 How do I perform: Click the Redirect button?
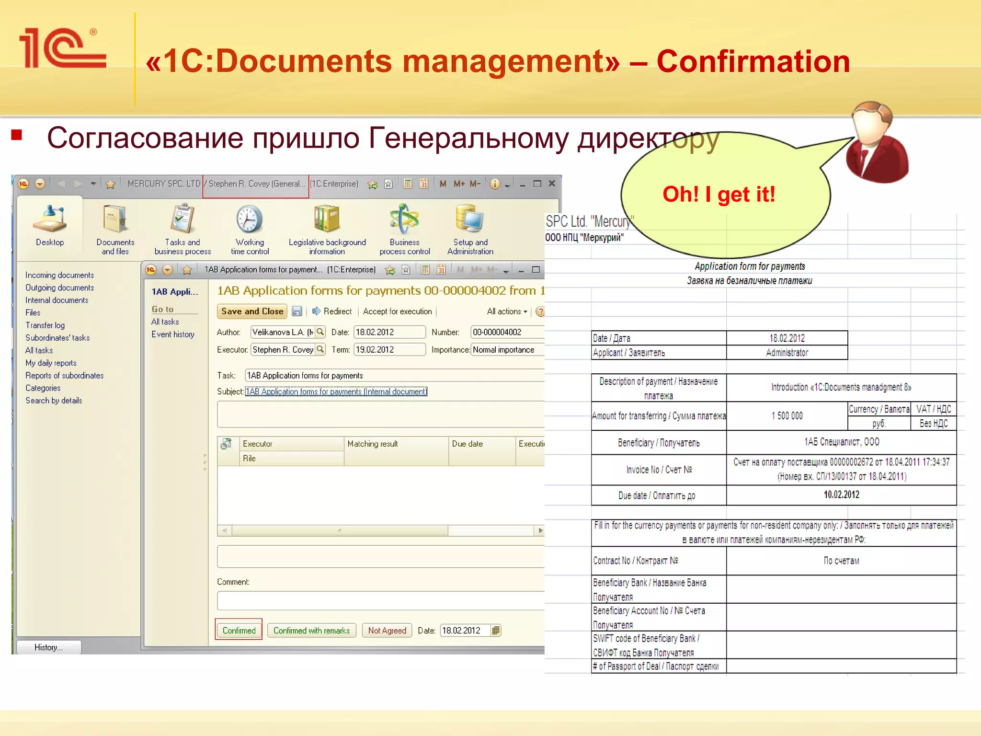[x=332, y=311]
